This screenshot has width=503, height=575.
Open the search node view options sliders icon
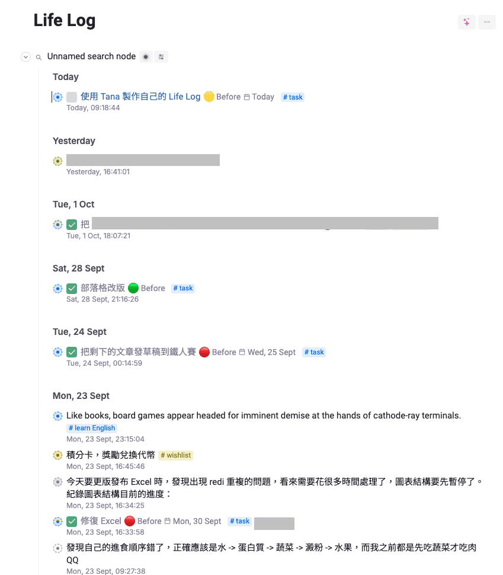(161, 57)
